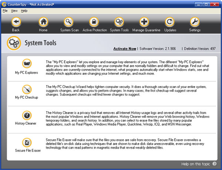
Task: Click the Home toolbar label
Action: coord(43,30)
